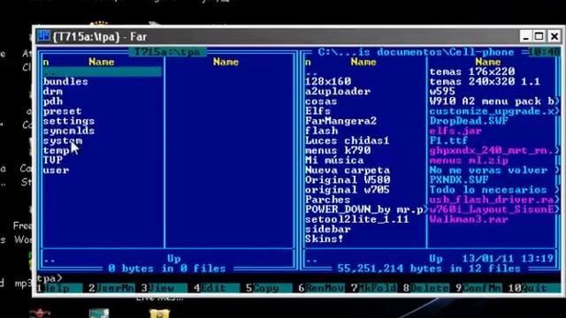Select the w760i_Layout file
Viewport: 566px width, 318px height.
pyautogui.click(x=492, y=209)
